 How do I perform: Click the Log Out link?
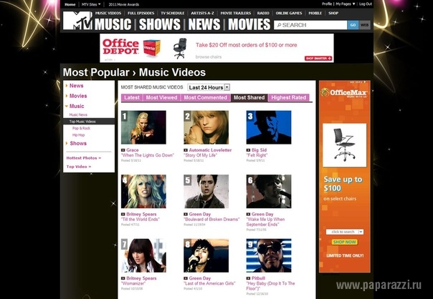[x=366, y=4]
